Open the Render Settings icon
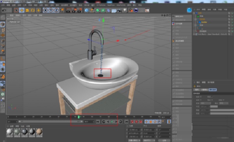 point(80,10)
